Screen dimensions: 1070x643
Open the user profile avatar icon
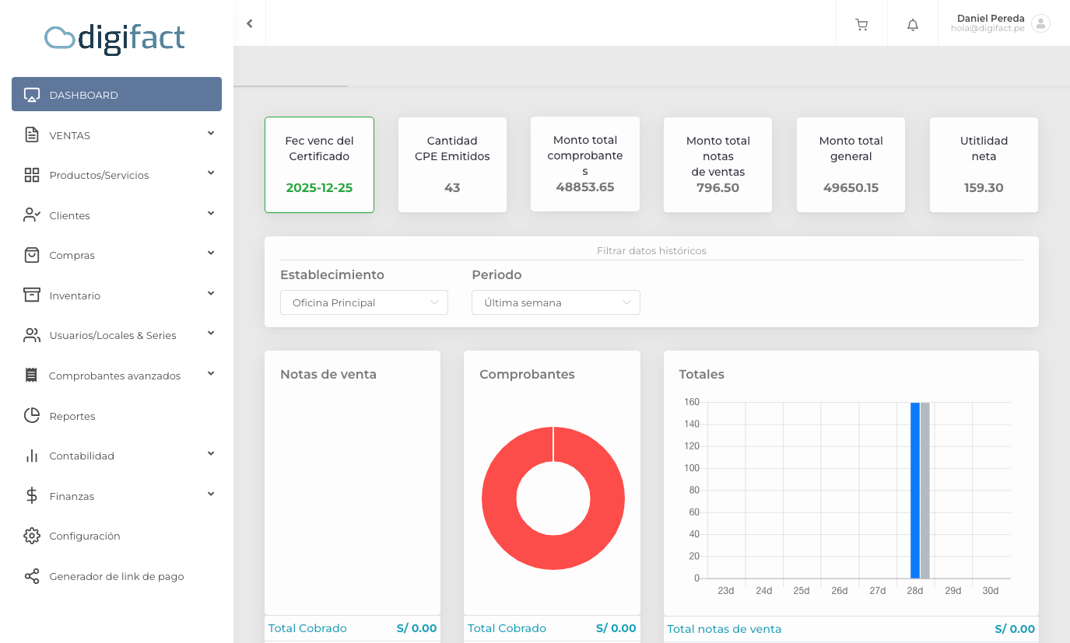1040,23
